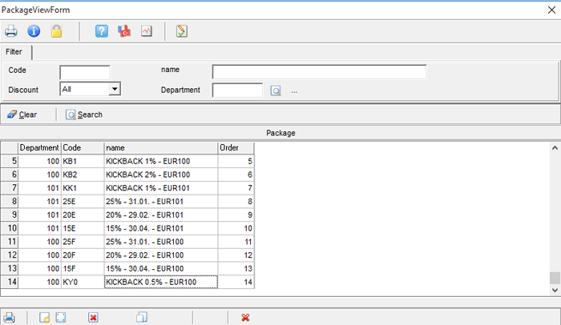Image resolution: width=561 pixels, height=325 pixels.
Task: Click the copy pages icon in bottom toolbar
Action: pyautogui.click(x=142, y=318)
